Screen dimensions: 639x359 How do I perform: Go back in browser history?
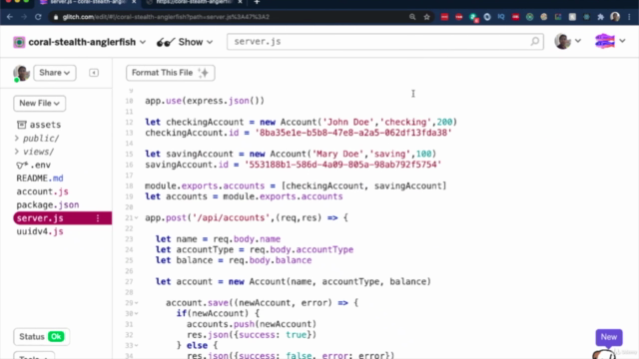[x=10, y=17]
